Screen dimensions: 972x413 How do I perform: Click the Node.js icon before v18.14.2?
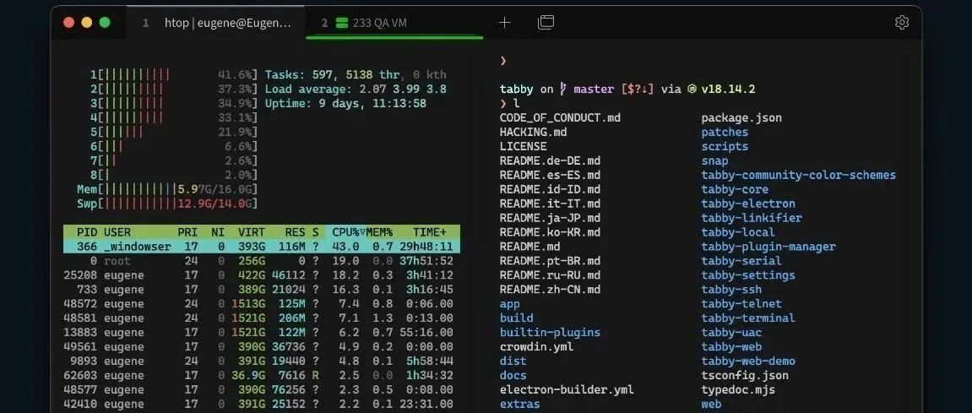point(692,90)
